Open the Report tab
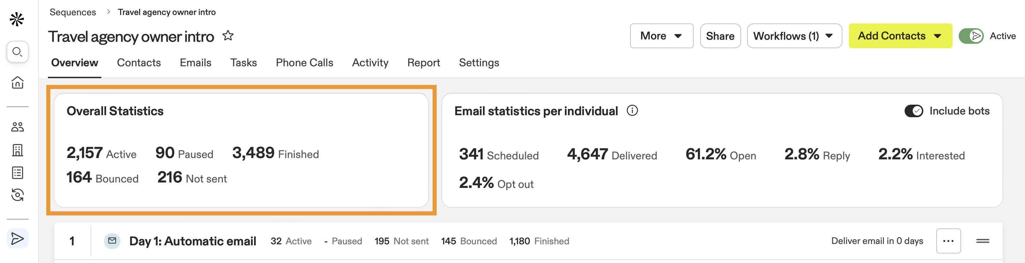 point(423,63)
